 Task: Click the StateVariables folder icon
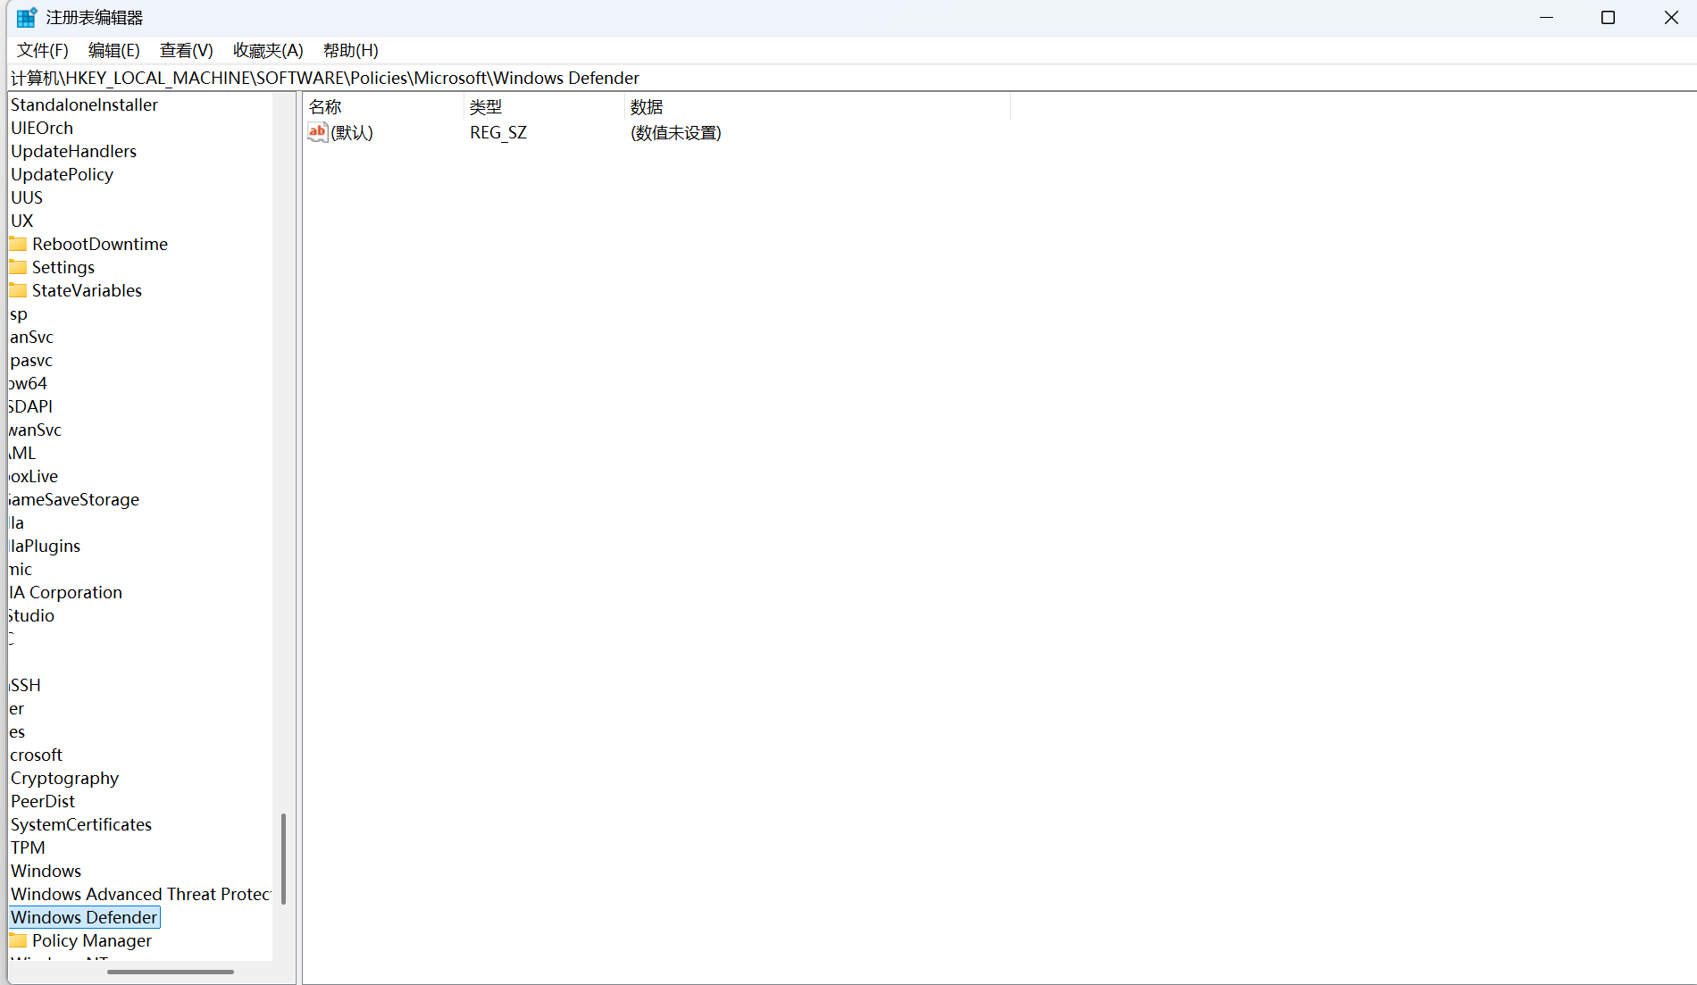tap(18, 290)
